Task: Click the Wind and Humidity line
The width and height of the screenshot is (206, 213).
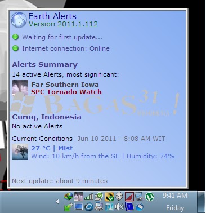Action: tap(102, 156)
